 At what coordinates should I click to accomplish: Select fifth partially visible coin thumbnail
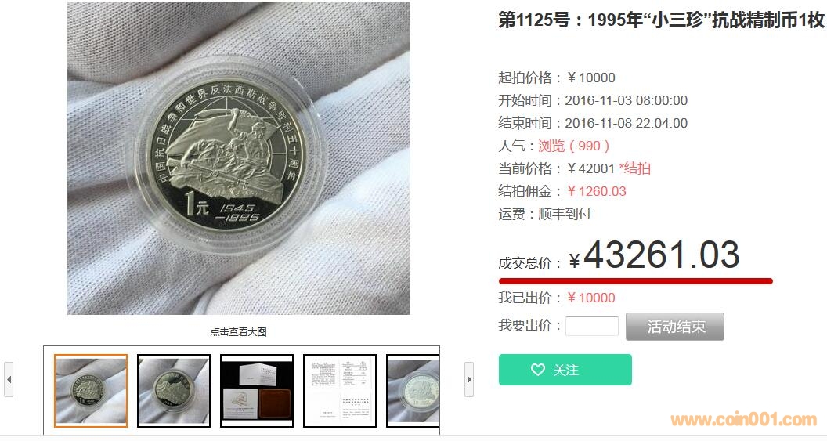tap(413, 390)
